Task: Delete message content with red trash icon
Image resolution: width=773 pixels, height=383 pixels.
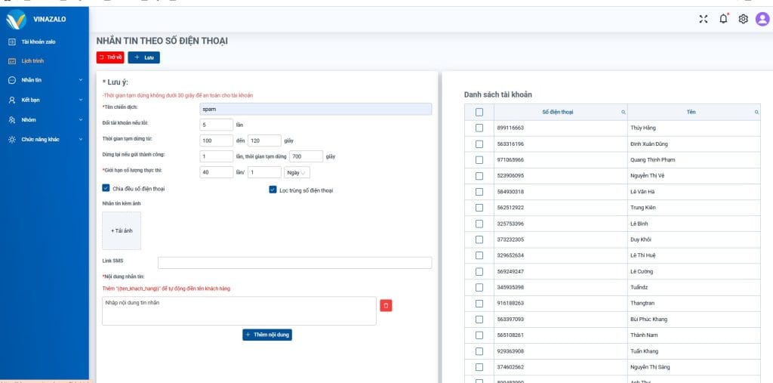Action: pos(386,305)
